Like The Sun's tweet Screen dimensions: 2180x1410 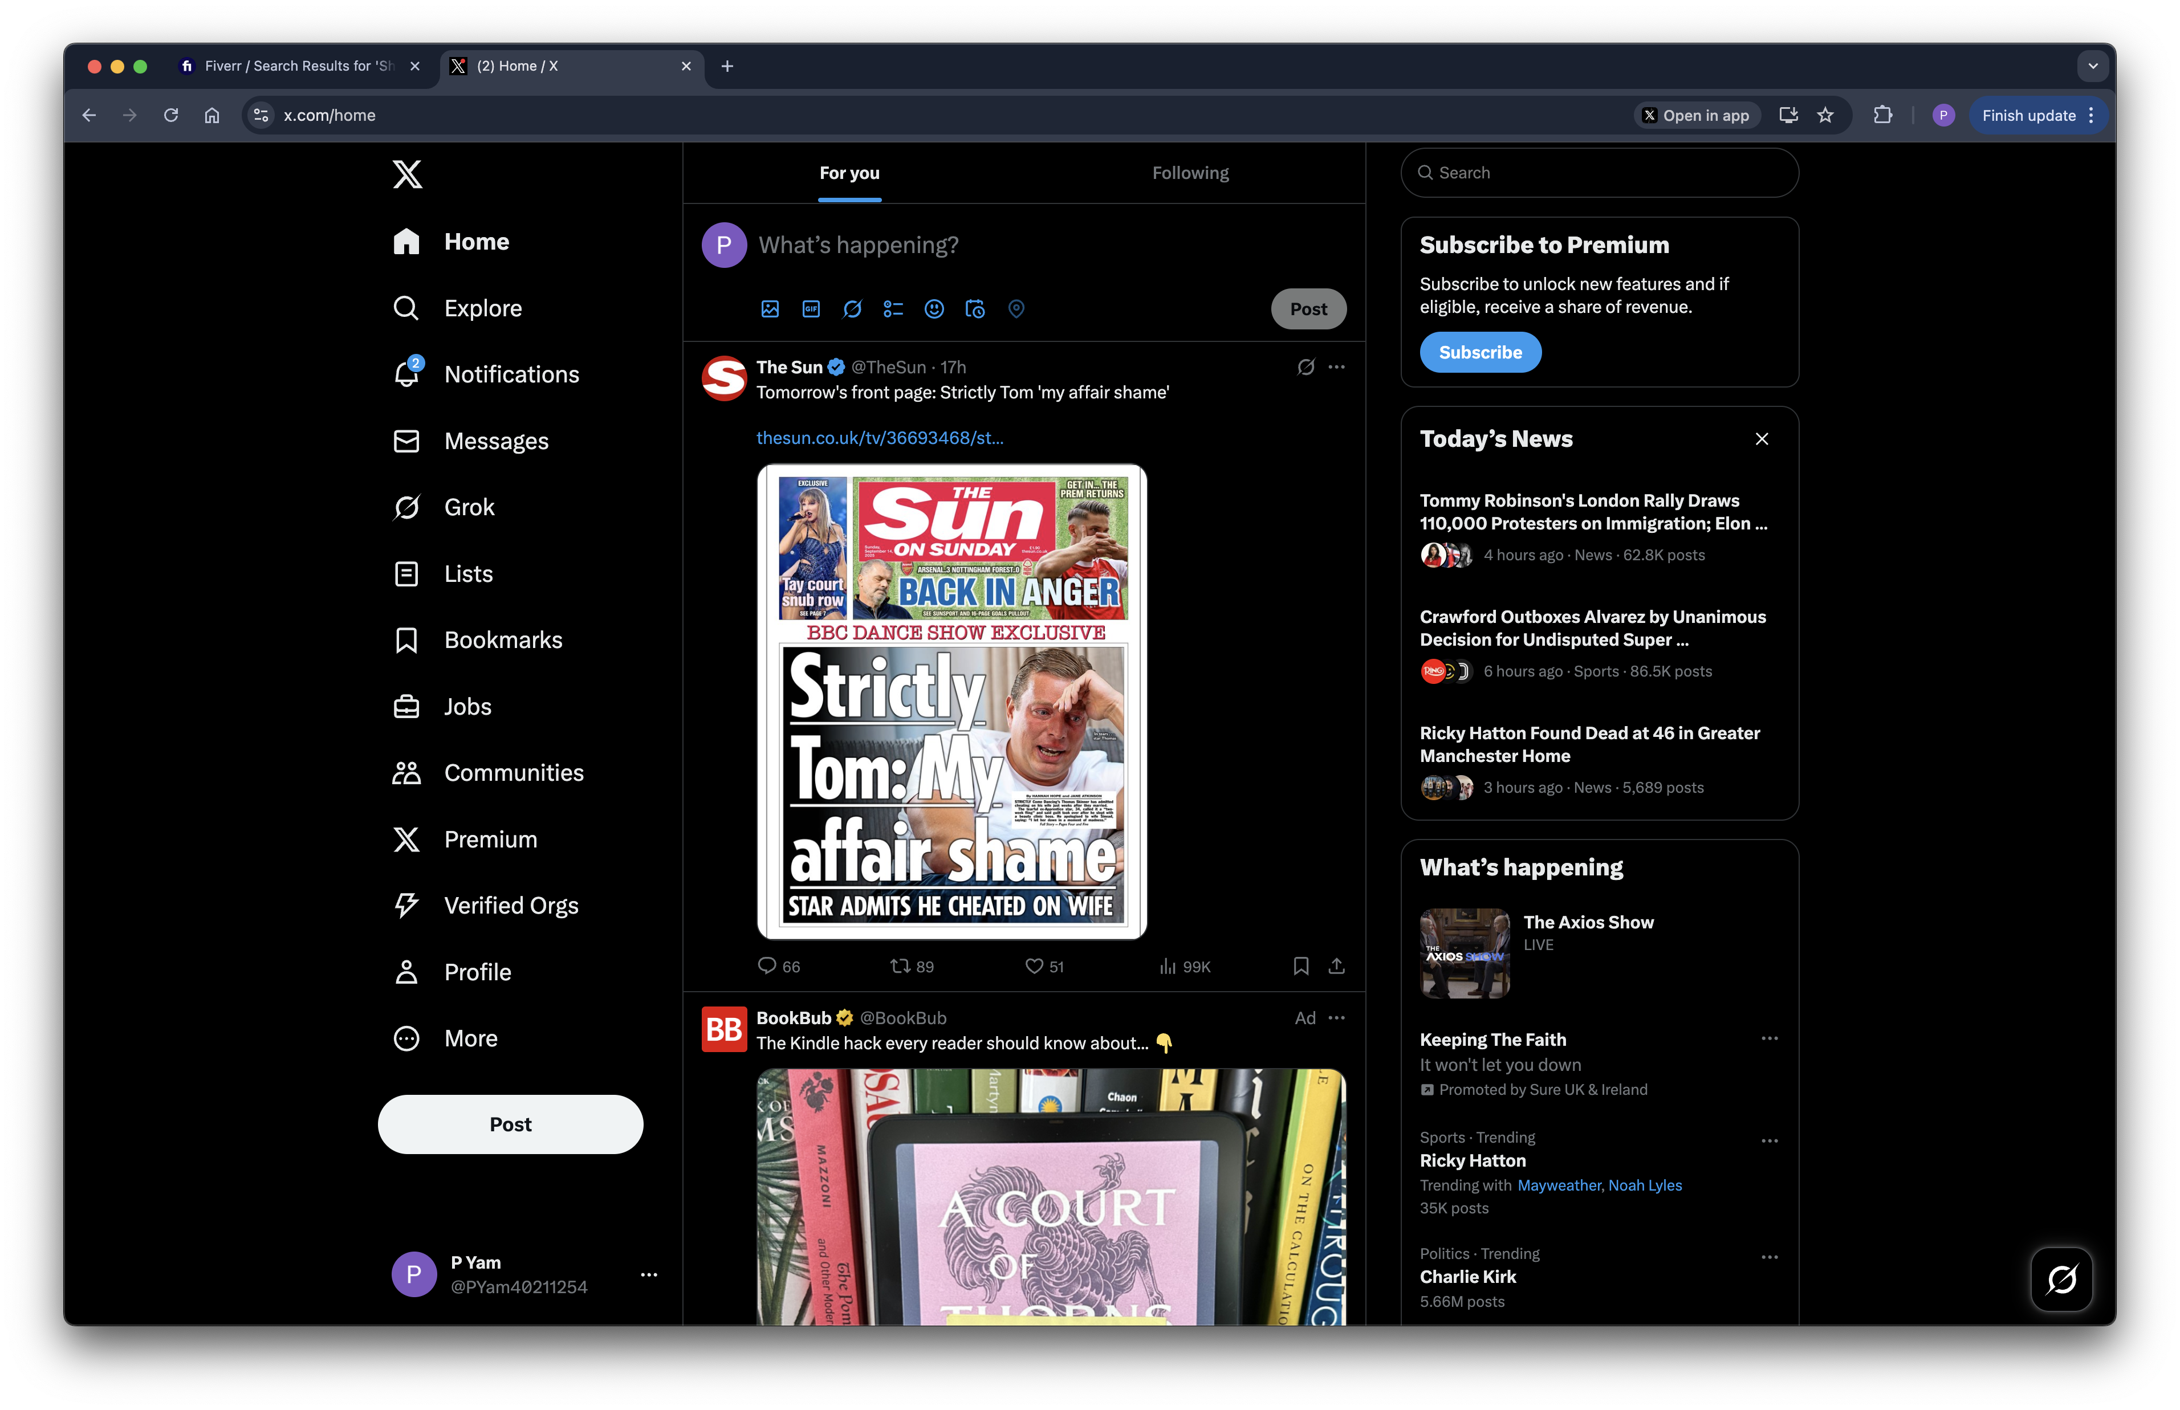pyautogui.click(x=1034, y=966)
